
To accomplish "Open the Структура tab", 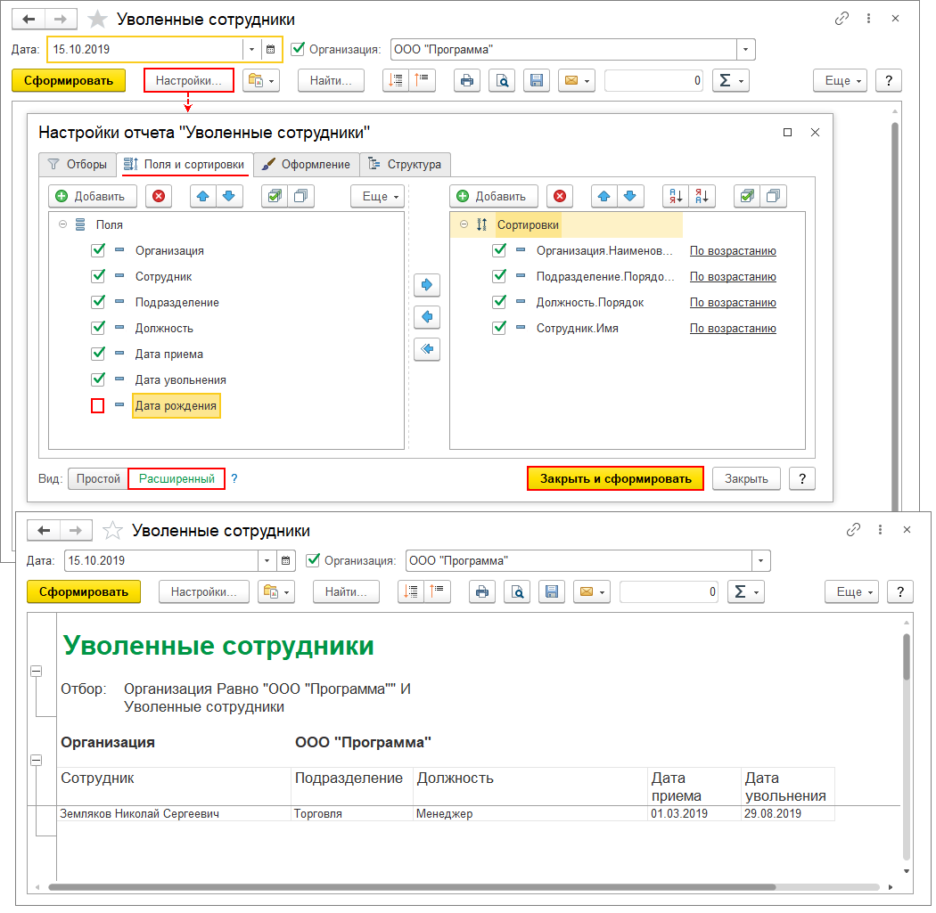I will click(406, 165).
